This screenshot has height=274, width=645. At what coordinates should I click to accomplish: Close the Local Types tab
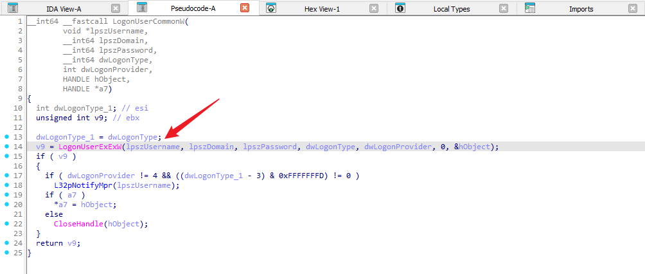(x=504, y=8)
